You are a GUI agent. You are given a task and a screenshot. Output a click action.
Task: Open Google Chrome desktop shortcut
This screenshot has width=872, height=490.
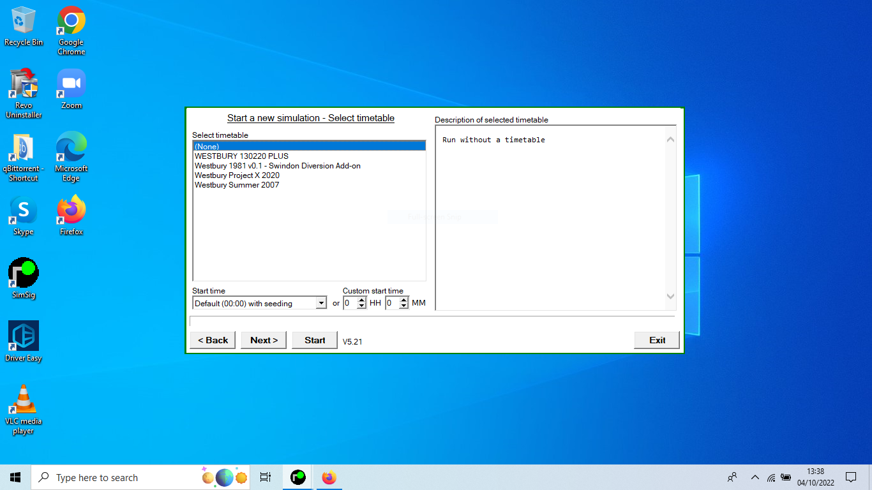tap(71, 31)
